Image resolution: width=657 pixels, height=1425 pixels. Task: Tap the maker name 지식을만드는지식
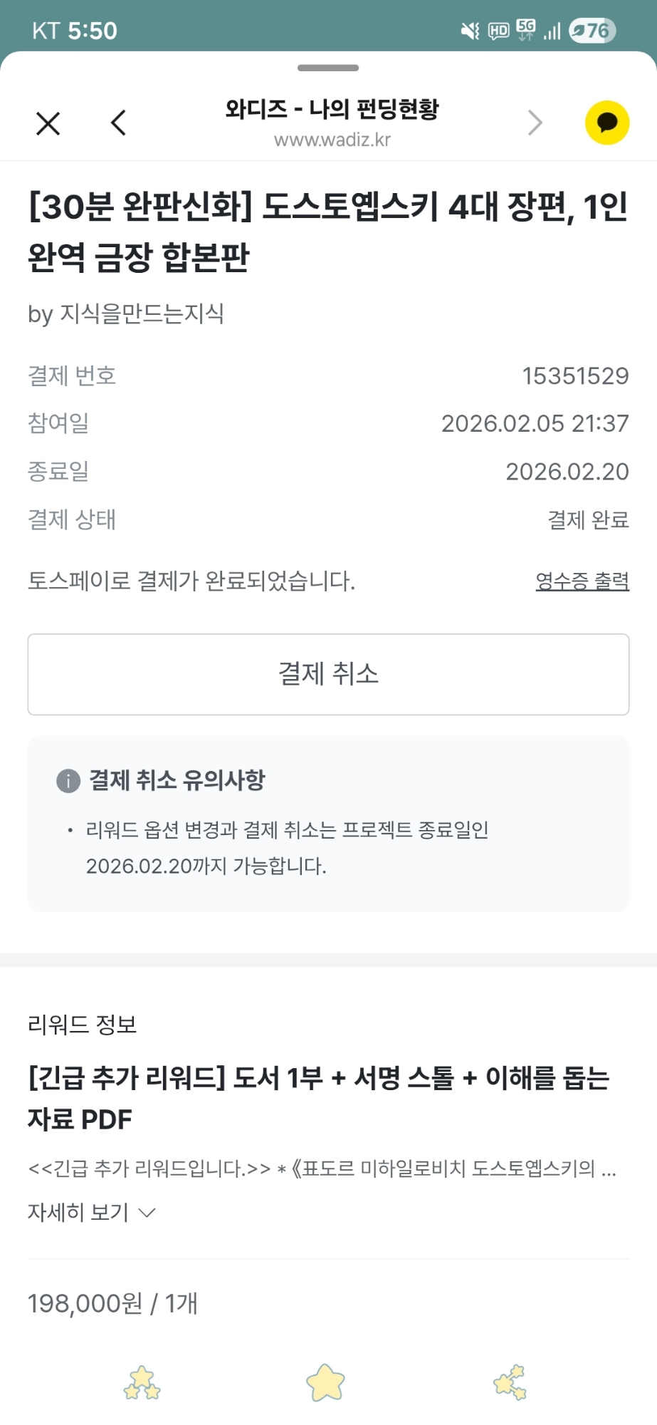click(x=142, y=313)
